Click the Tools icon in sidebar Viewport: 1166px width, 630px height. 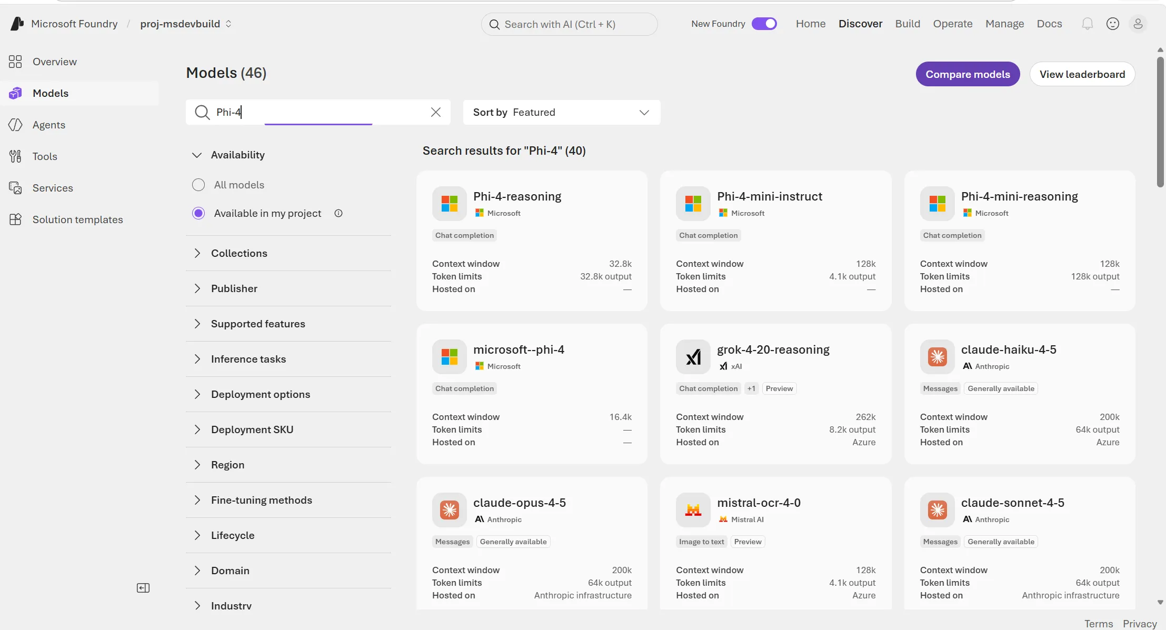click(15, 156)
